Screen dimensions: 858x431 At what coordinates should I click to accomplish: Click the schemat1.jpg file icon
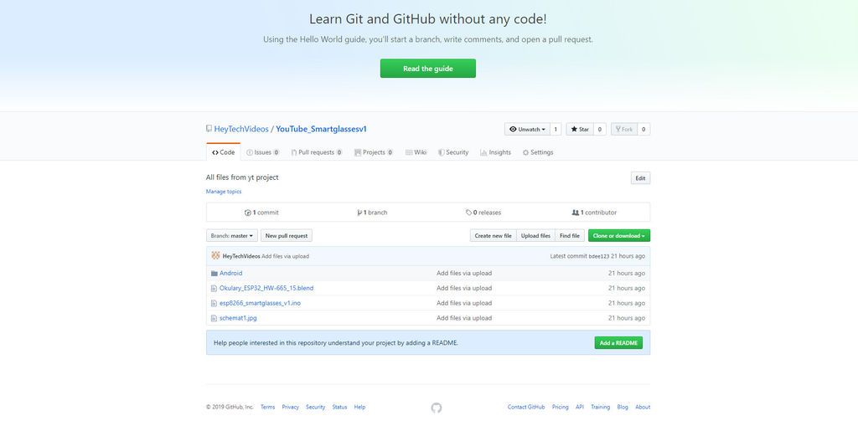(x=214, y=319)
